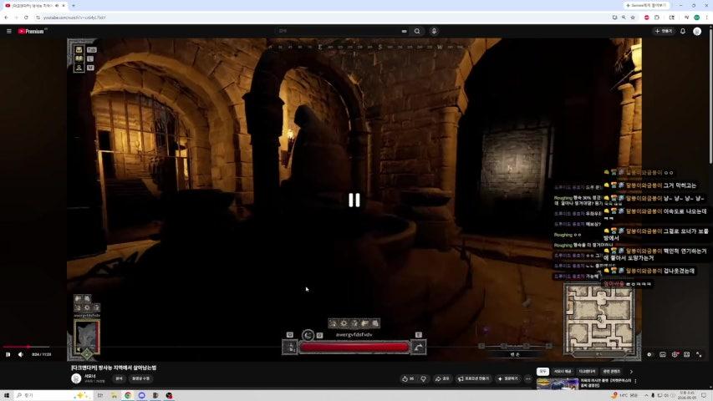Open the Windows notification center
Viewport: 713px width, 401px height.
704,395
